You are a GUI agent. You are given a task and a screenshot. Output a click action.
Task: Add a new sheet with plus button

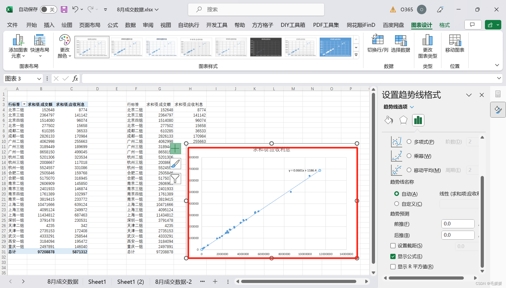tap(215, 281)
